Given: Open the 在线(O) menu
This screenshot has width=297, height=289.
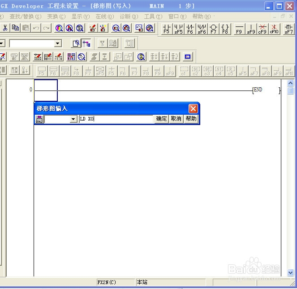Looking at the screenshot, I should click(105, 17).
